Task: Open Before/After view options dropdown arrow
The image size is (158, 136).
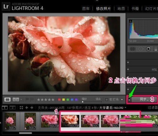Action: (x=21, y=100)
